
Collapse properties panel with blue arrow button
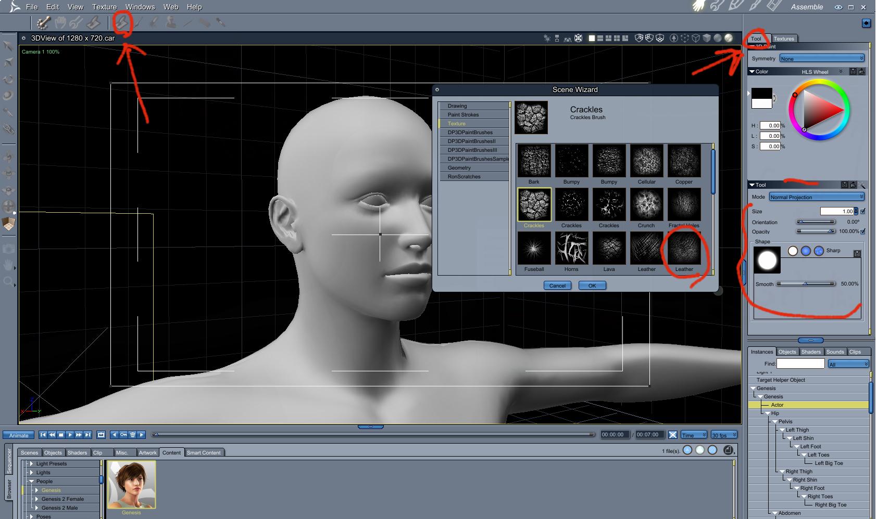[x=866, y=23]
